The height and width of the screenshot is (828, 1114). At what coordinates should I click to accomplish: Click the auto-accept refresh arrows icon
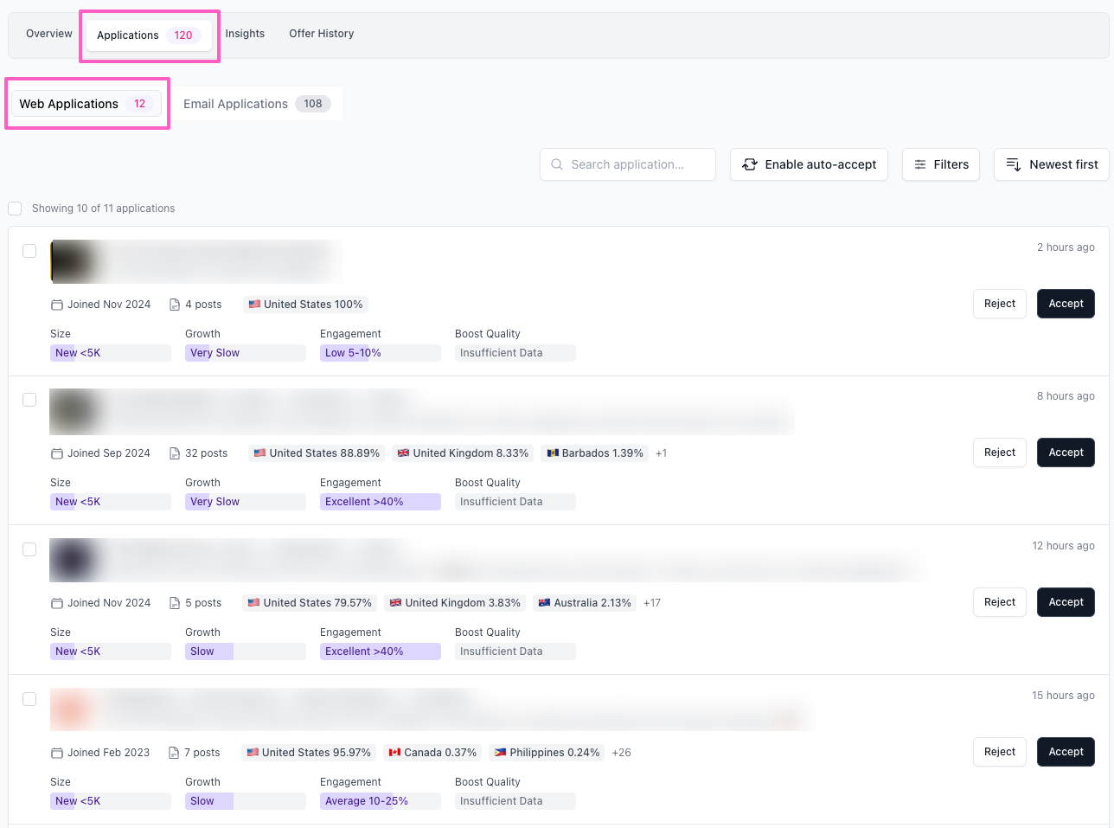tap(750, 164)
